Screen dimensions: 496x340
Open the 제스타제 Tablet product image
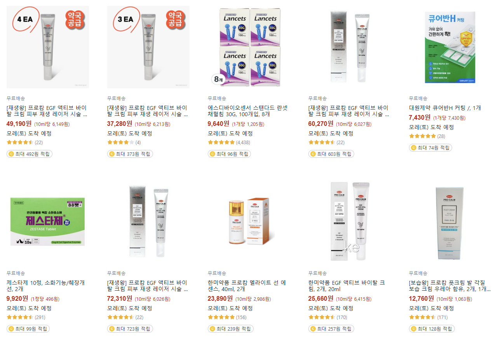[48, 222]
